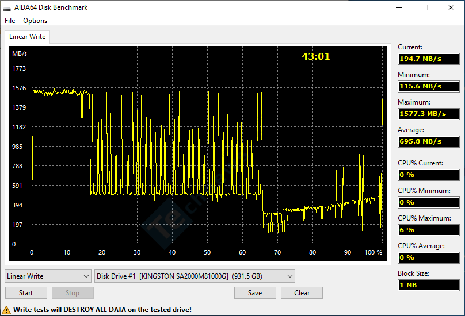The image size is (465, 316).
Task: Click the yellow warning triangle icon
Action: pyautogui.click(x=6, y=310)
